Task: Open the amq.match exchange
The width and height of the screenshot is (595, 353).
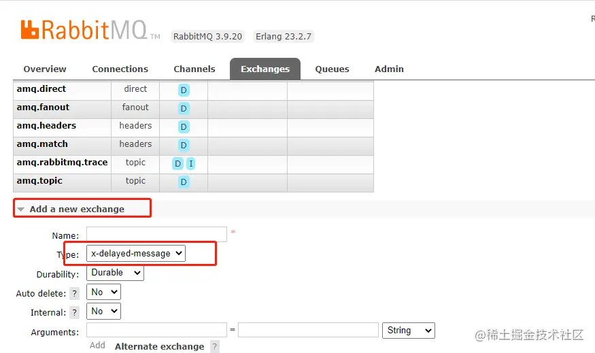Action: 42,144
